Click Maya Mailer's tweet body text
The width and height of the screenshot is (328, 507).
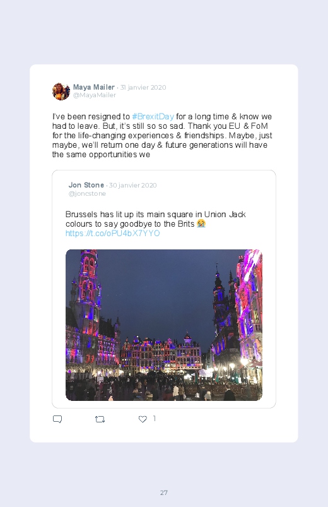(162, 135)
